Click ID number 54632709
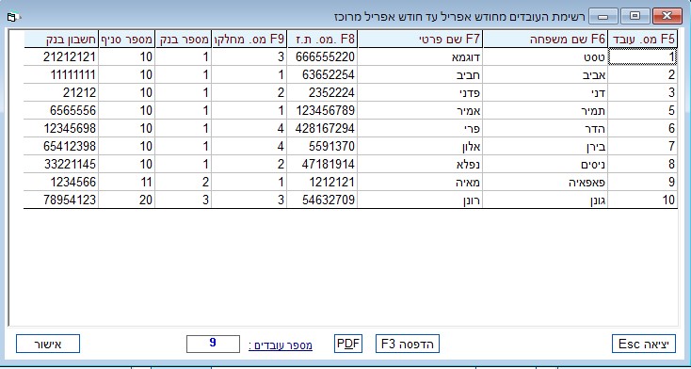This screenshot has height=369, width=691. pyautogui.click(x=322, y=200)
